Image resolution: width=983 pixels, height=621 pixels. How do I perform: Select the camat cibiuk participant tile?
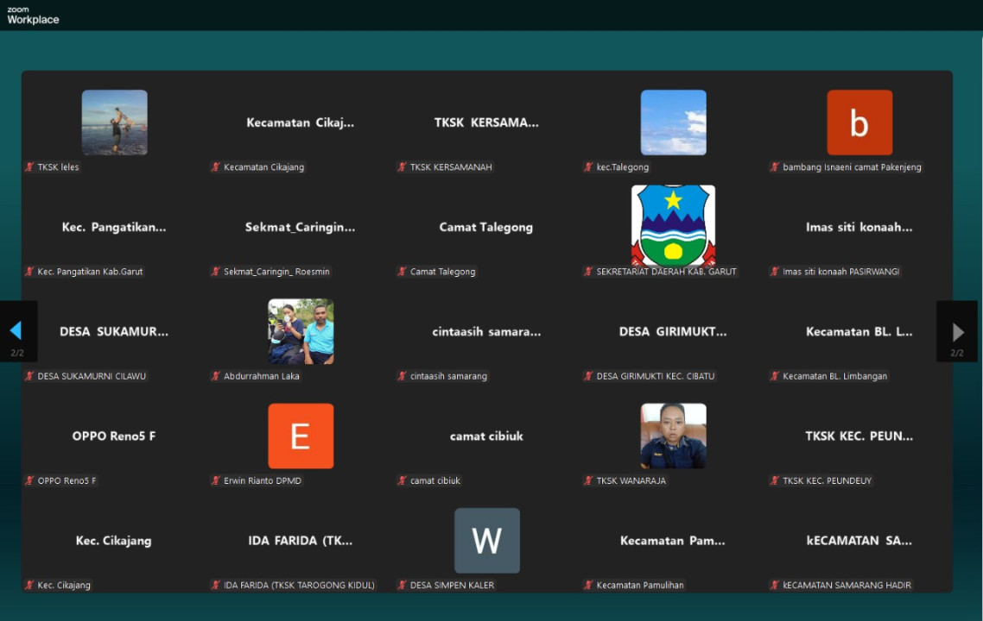tap(487, 436)
